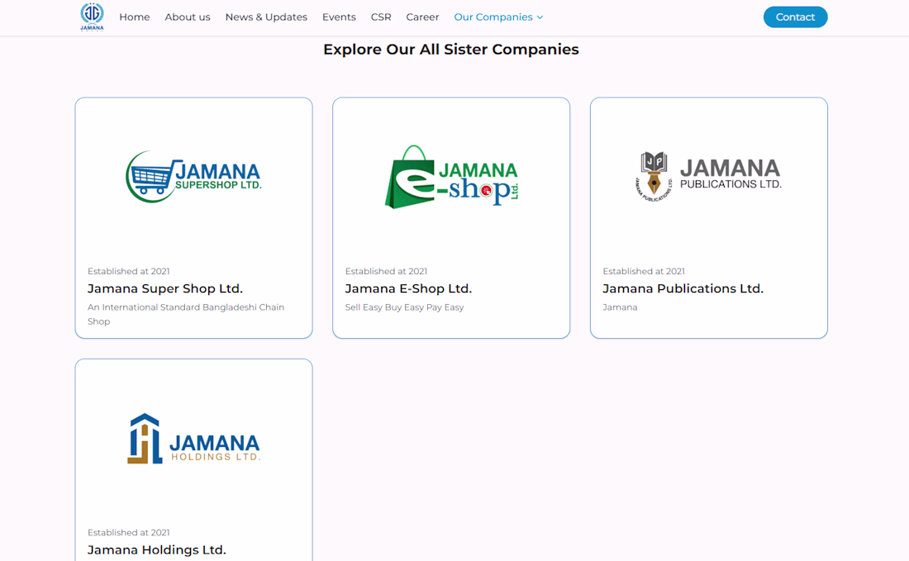Open News & Updates page
Image resolution: width=909 pixels, height=561 pixels.
click(x=266, y=17)
